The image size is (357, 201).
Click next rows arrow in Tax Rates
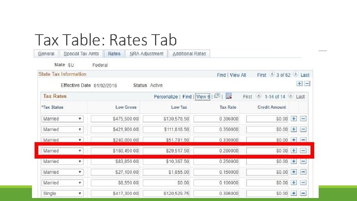(x=291, y=96)
